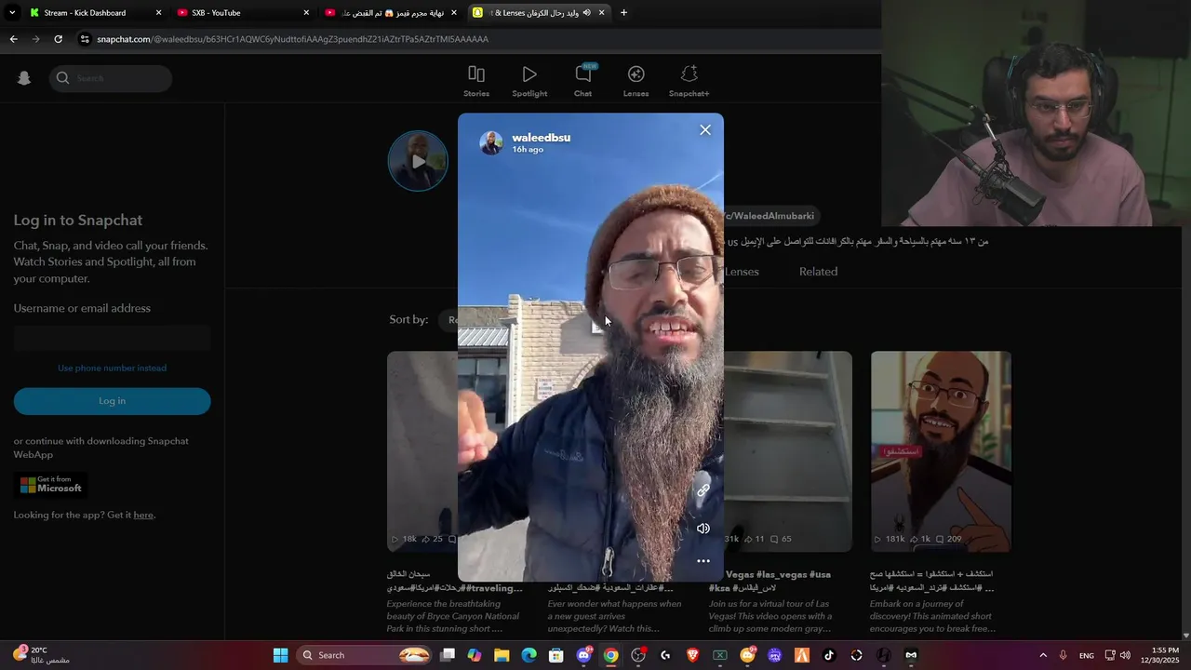
Task: Open the Sort by dropdown
Action: 448,319
